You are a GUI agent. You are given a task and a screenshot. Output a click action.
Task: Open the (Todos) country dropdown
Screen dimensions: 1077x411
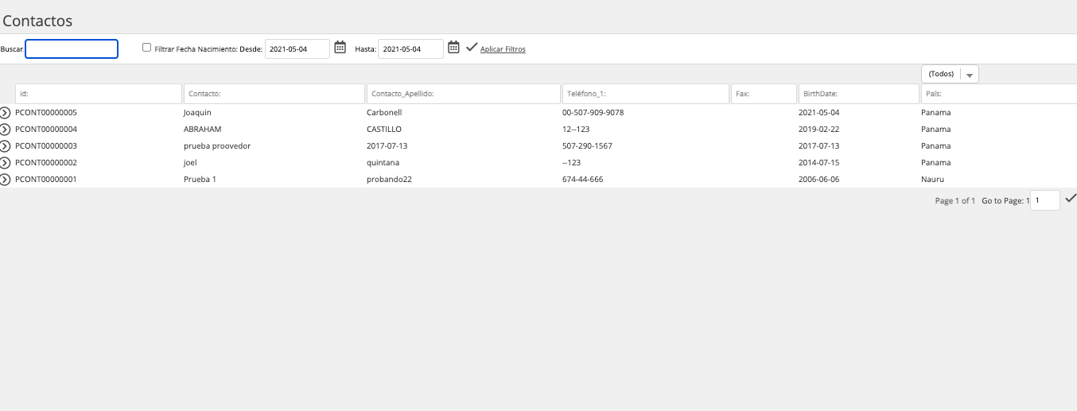950,74
